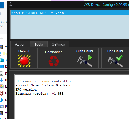Click the 'HID-compliant game controller' line
The height and width of the screenshot is (119, 129).
coord(43,81)
